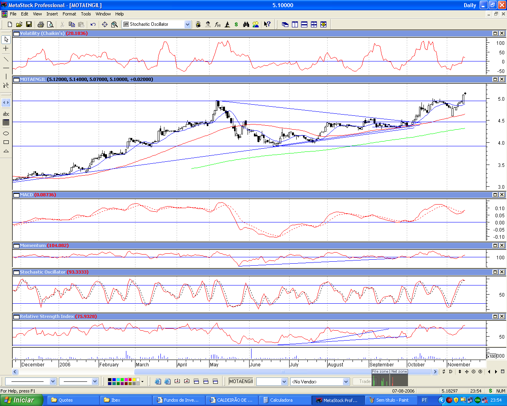Open the No Vendor dropdown list

pyautogui.click(x=346, y=381)
